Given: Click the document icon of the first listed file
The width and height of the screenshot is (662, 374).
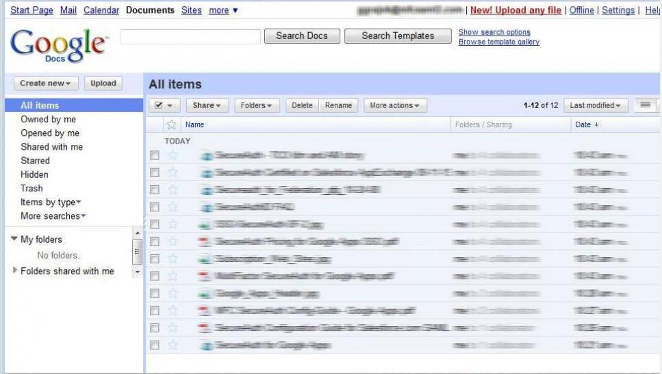Looking at the screenshot, I should click(206, 156).
